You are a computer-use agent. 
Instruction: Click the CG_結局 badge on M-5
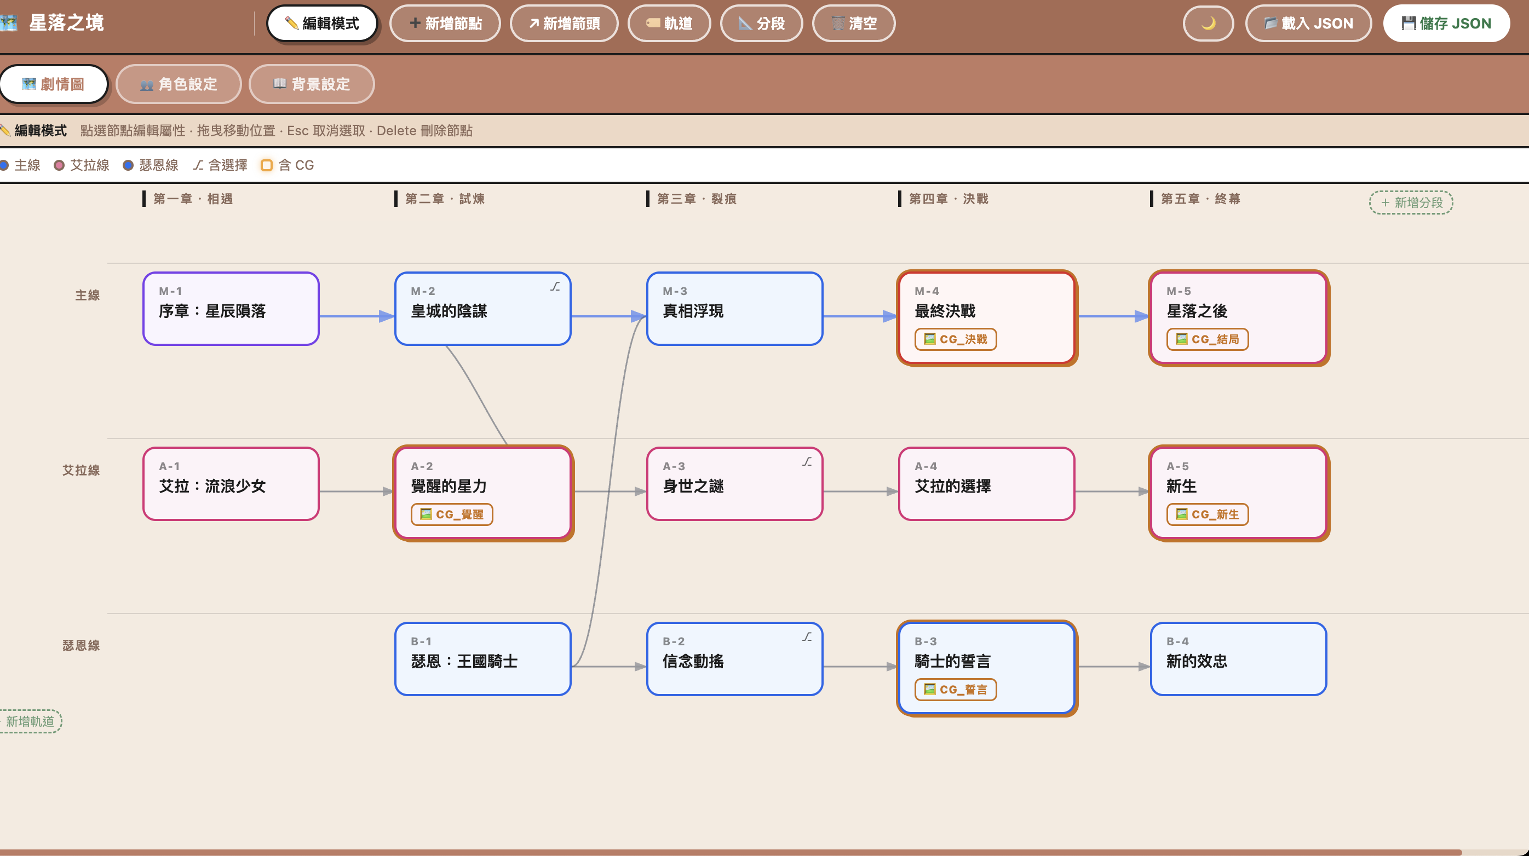1208,339
